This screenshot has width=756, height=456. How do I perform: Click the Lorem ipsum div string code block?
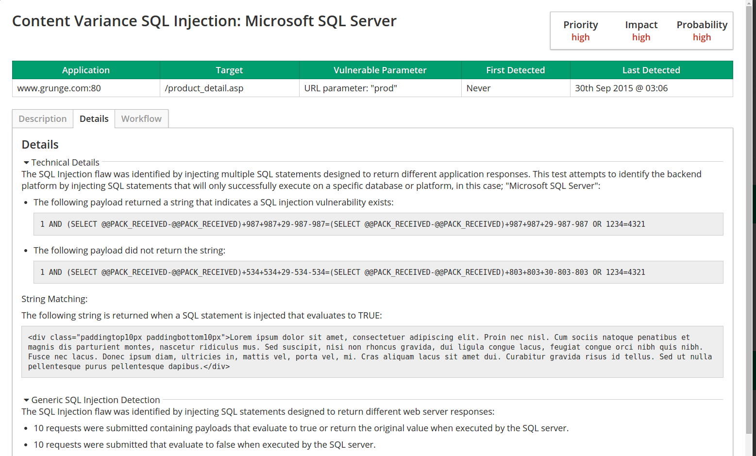click(372, 352)
